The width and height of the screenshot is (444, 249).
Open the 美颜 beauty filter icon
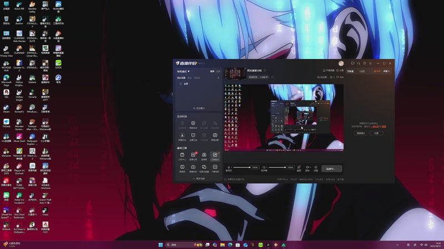click(299, 168)
